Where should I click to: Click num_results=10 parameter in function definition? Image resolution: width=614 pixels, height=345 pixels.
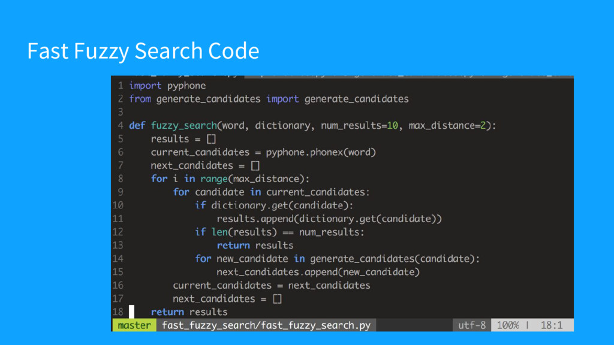pos(359,126)
